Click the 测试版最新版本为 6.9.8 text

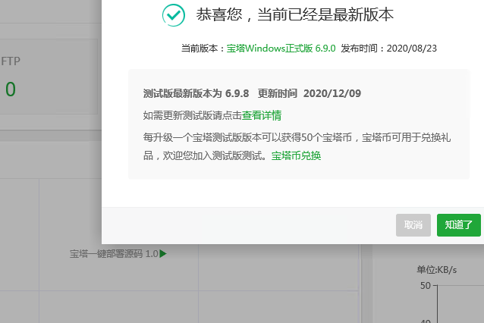pyautogui.click(x=196, y=93)
